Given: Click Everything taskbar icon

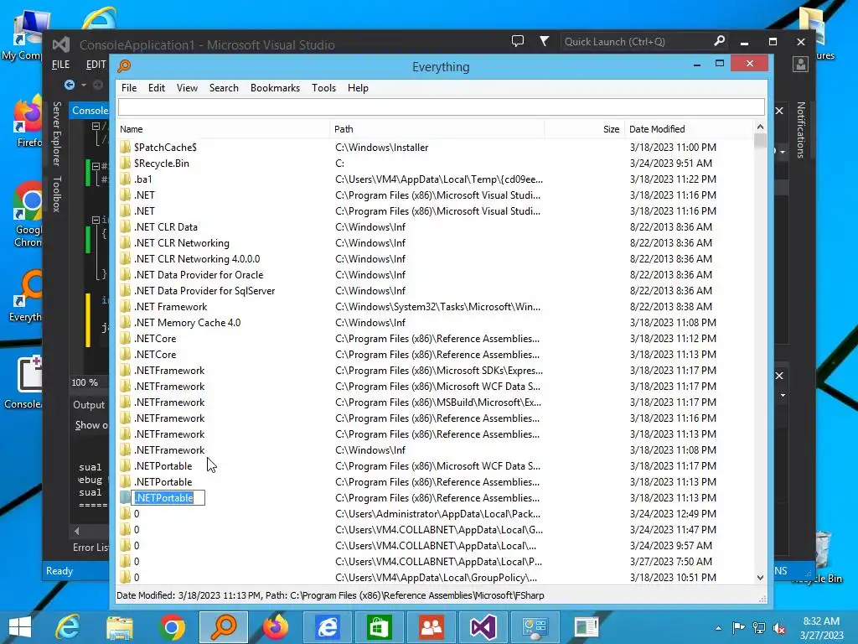Looking at the screenshot, I should coord(223,627).
